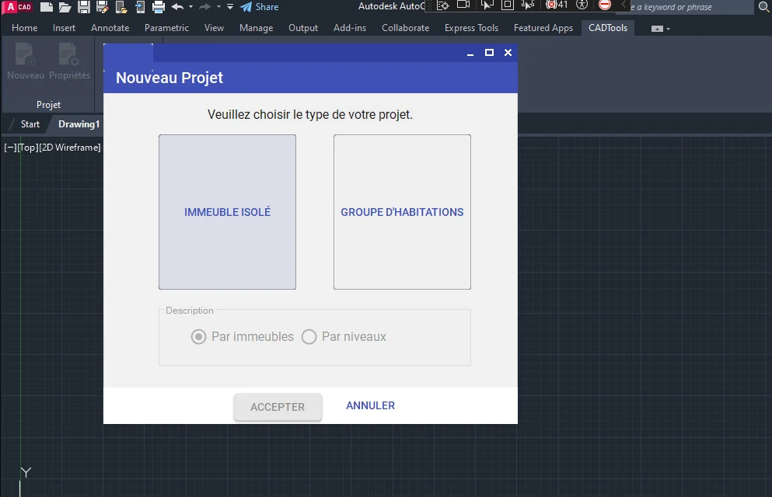The width and height of the screenshot is (772, 497).
Task: Switch to the Drawing1 file tab
Action: click(x=79, y=124)
